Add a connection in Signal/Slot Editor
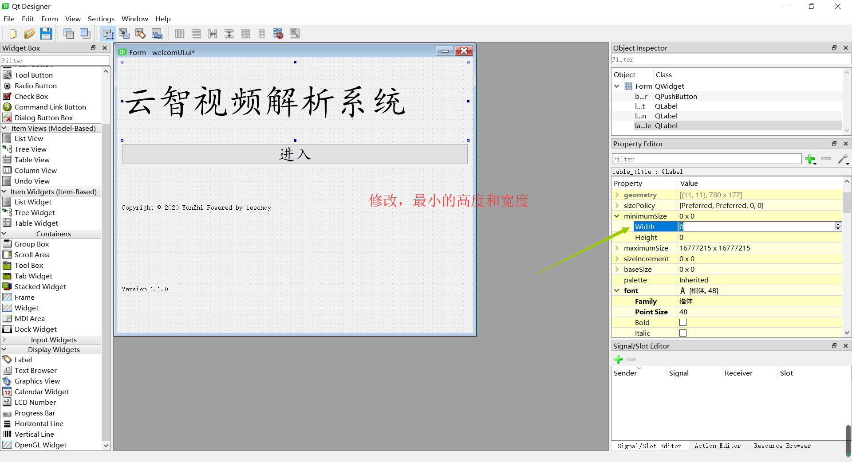The image size is (852, 462). pos(618,359)
